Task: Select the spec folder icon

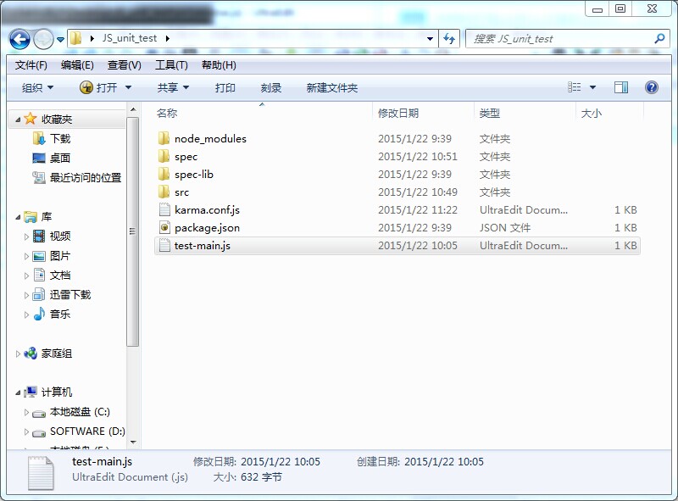Action: click(164, 156)
